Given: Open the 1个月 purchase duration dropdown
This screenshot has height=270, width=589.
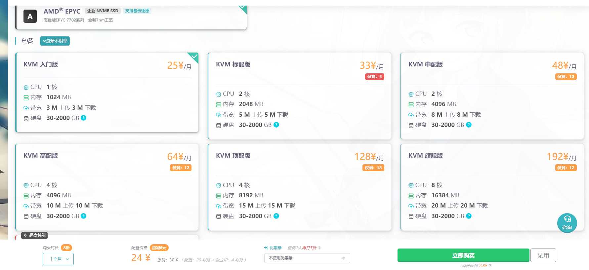Looking at the screenshot, I should [x=58, y=259].
